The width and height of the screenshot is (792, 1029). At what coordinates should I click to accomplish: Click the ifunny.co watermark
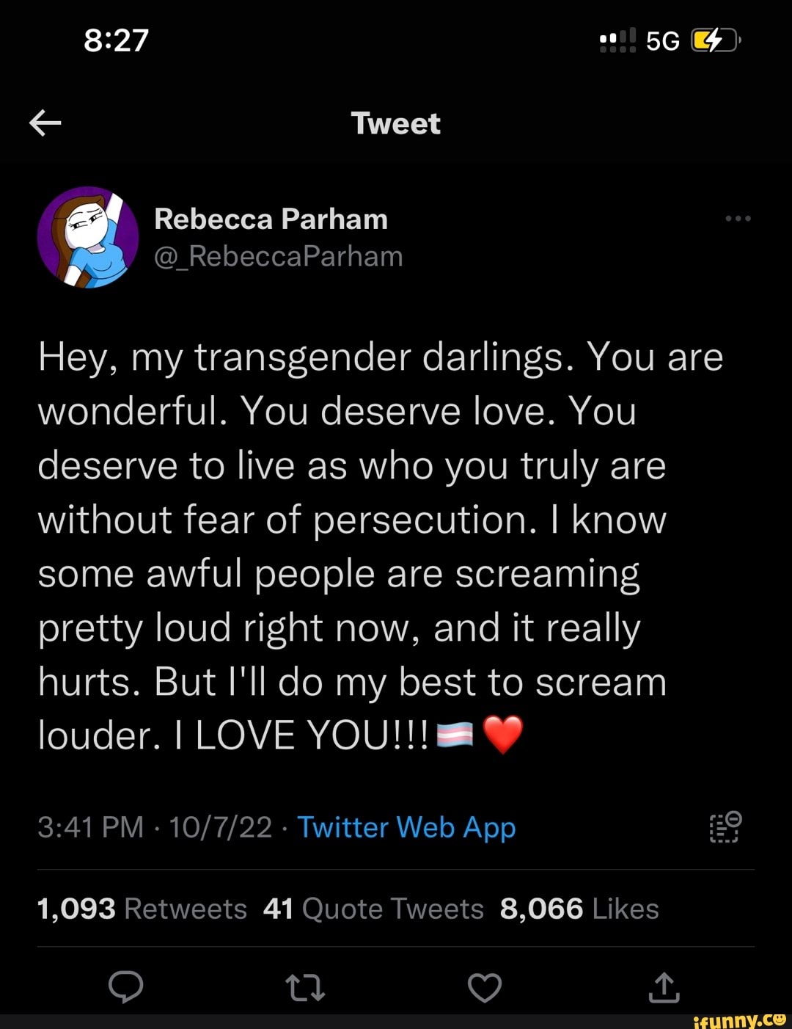(x=739, y=1019)
